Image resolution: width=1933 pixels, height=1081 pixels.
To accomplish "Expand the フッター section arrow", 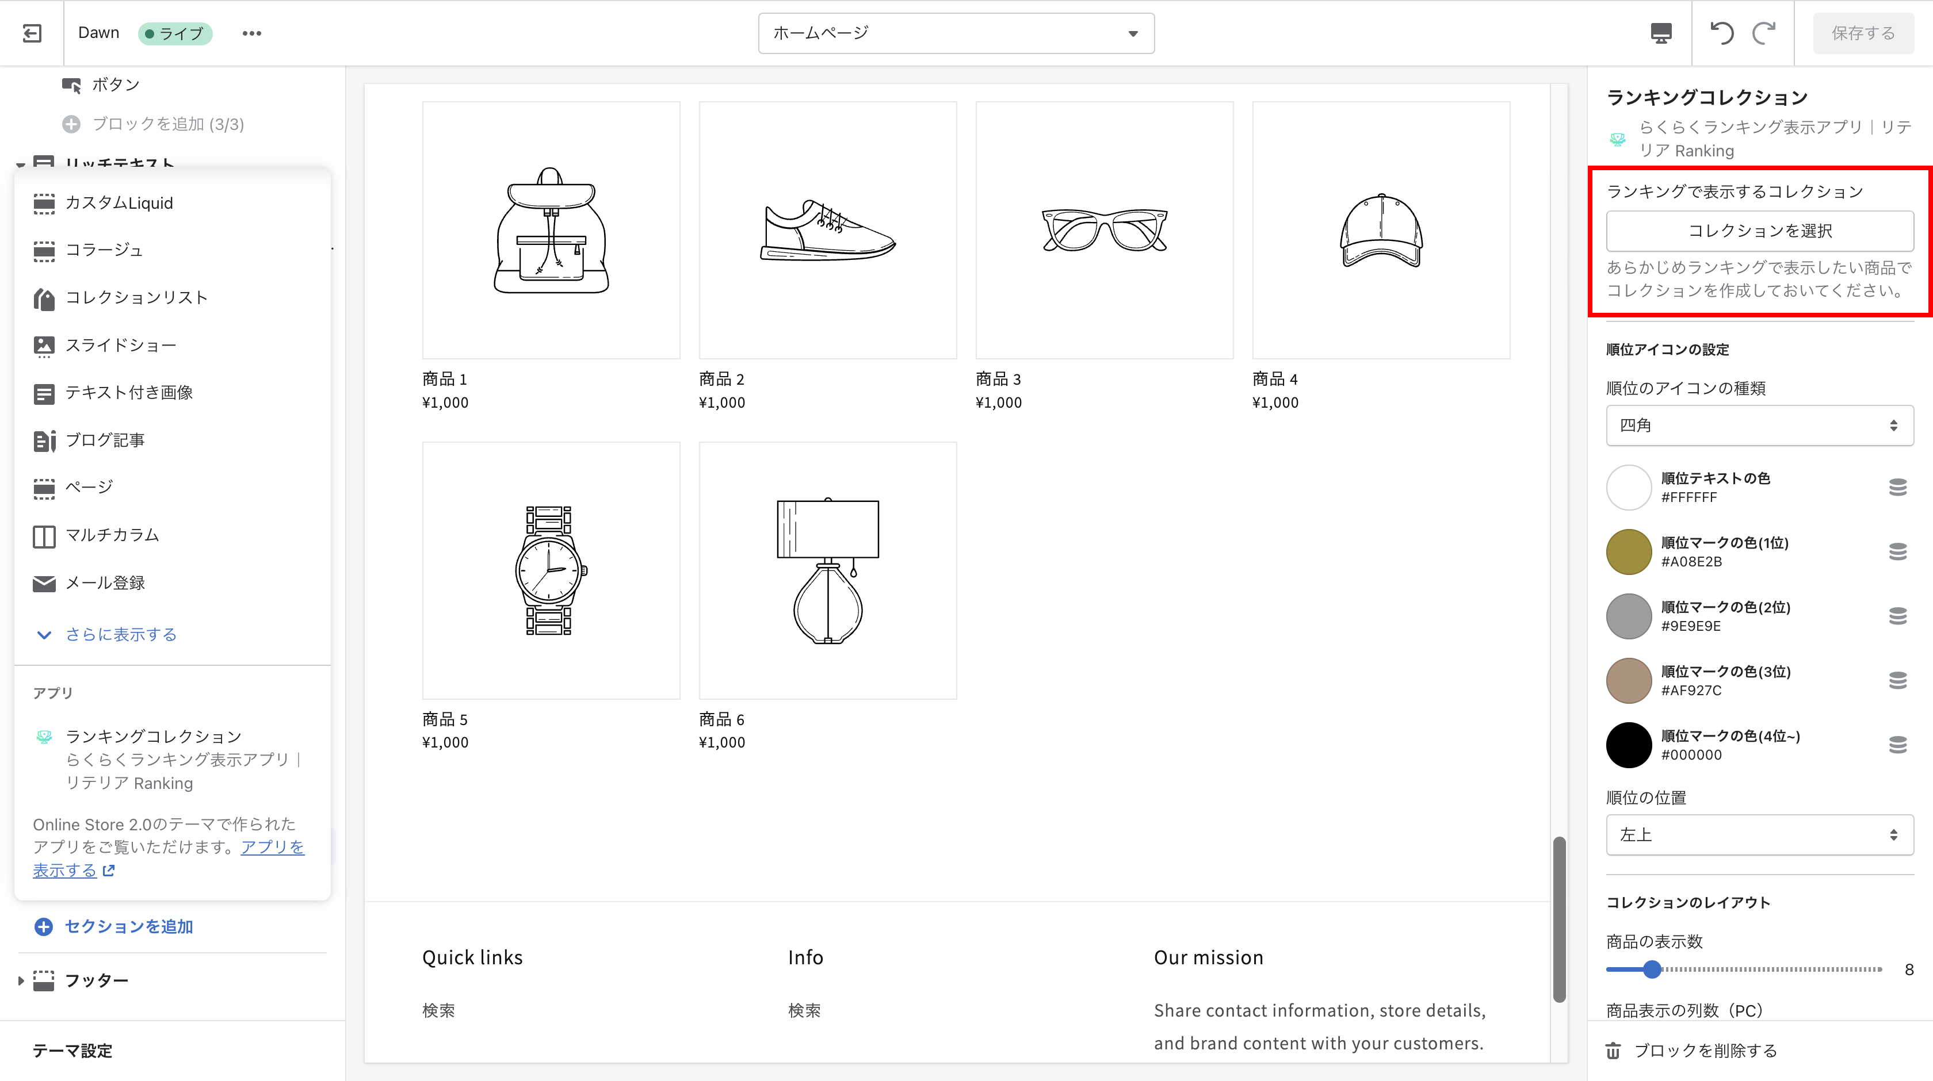I will coord(20,980).
